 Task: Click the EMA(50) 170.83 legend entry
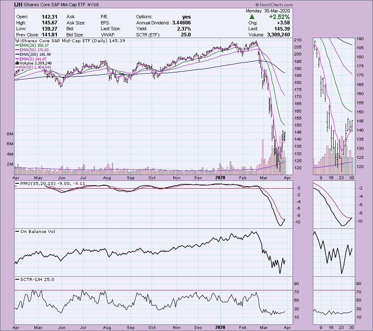pyautogui.click(x=32, y=50)
